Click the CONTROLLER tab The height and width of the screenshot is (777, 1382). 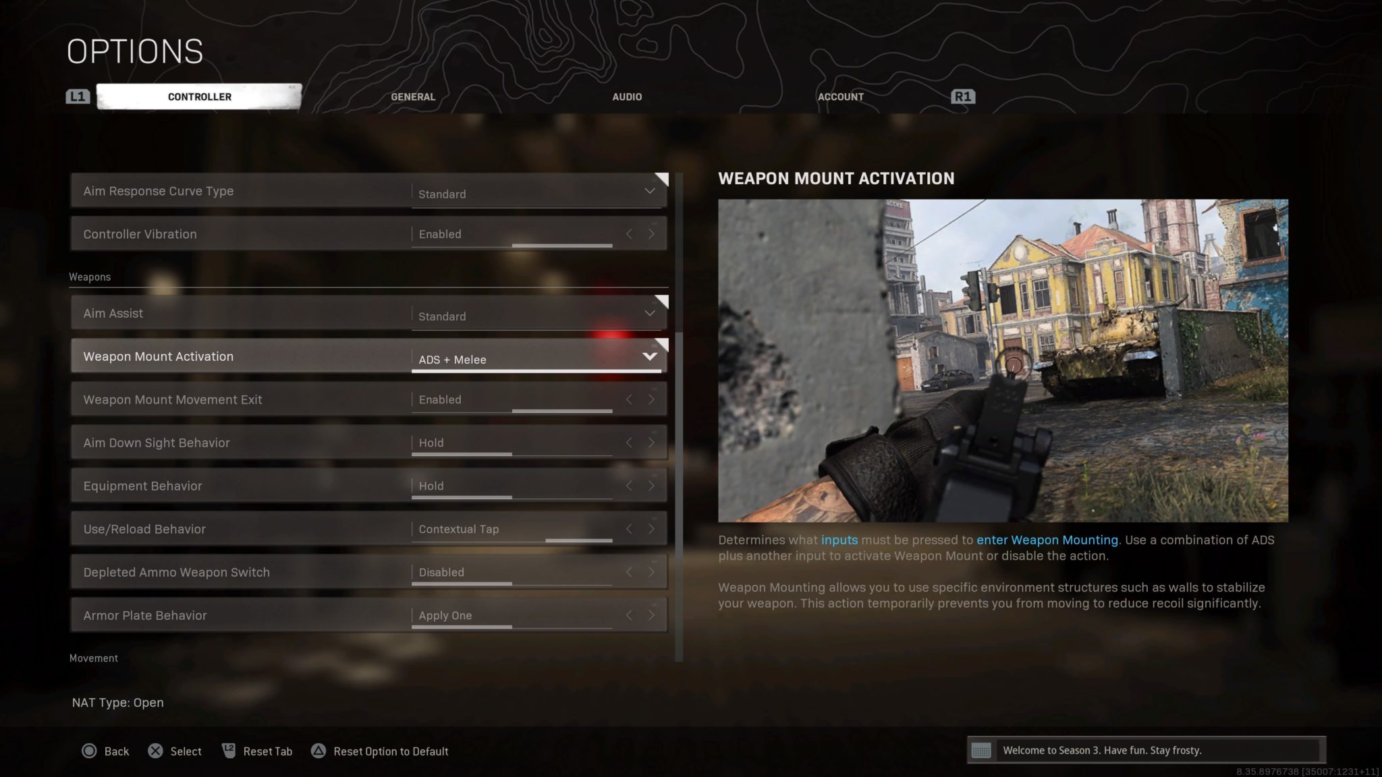pyautogui.click(x=199, y=95)
